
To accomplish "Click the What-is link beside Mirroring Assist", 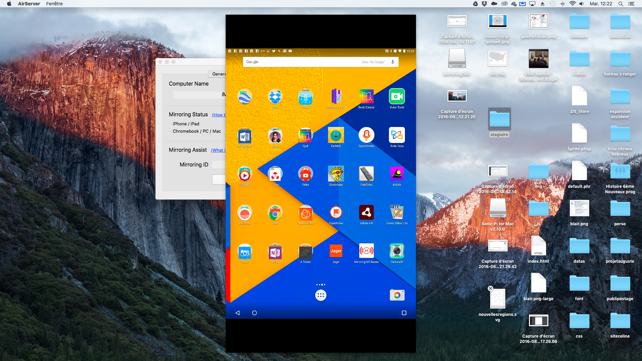I will 218,150.
